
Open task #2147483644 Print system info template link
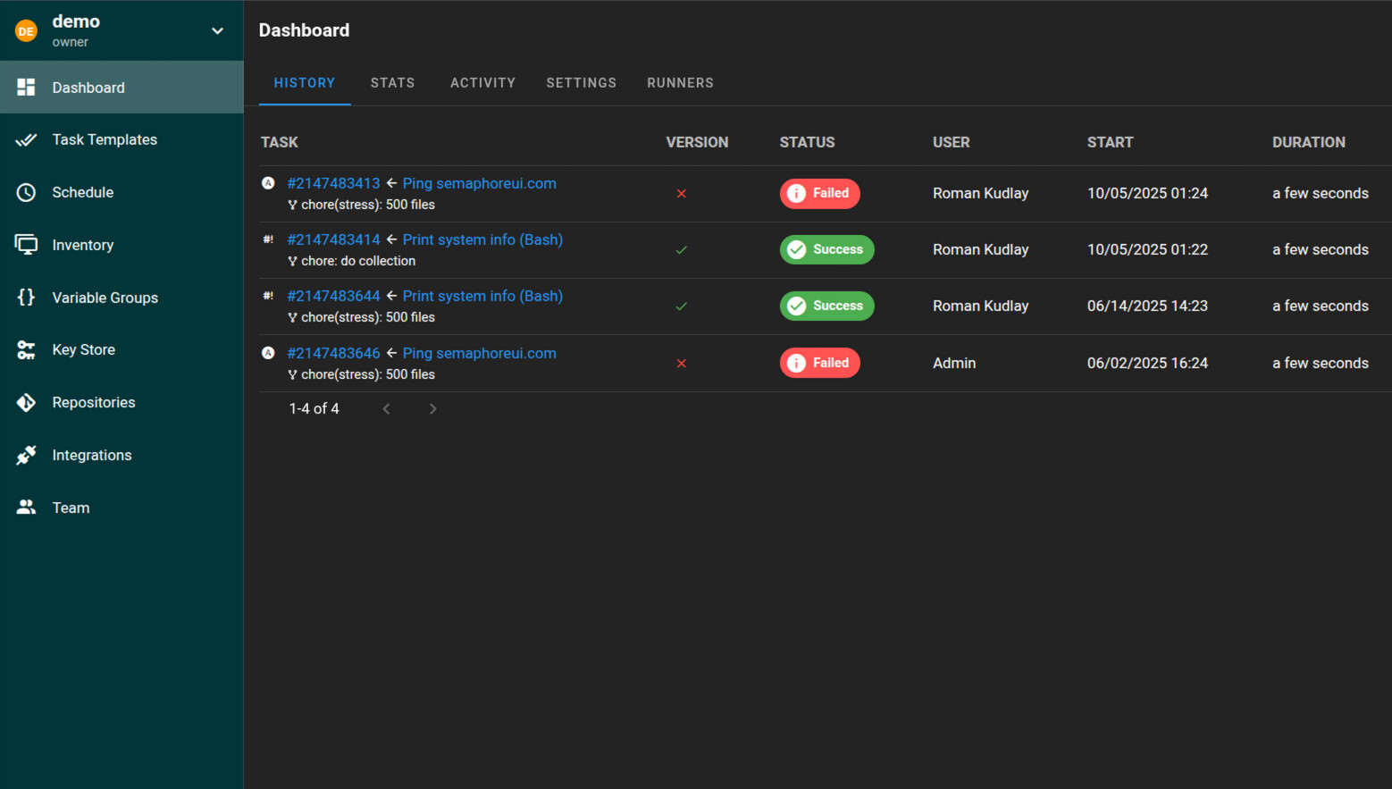482,296
